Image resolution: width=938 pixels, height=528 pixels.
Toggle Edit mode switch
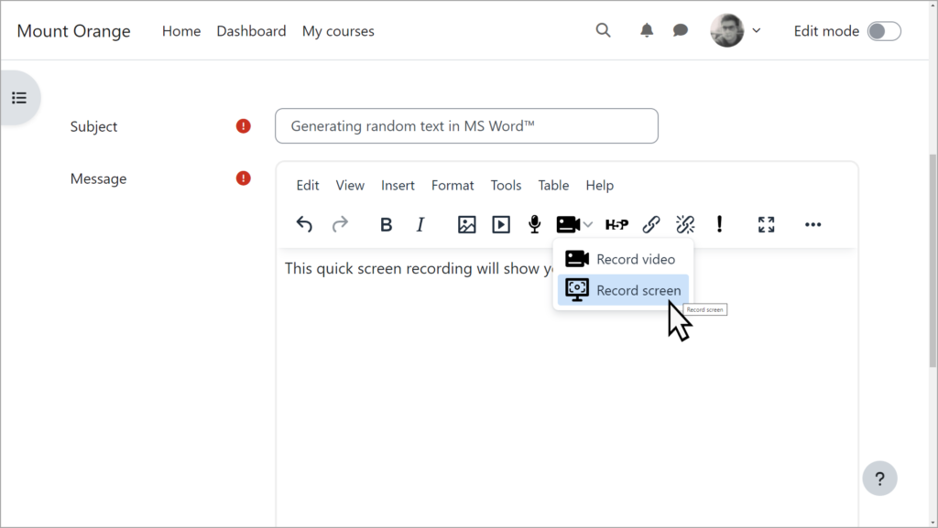882,30
